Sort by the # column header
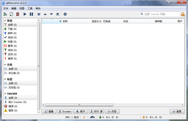Image resolution: width=188 pixels, height=121 pixels. tap(52, 21)
